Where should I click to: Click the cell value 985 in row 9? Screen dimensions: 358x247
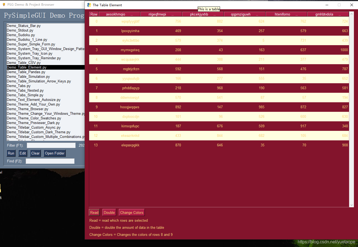tap(261, 107)
